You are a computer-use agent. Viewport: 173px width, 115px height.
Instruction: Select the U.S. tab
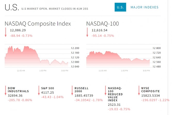point(120,7)
